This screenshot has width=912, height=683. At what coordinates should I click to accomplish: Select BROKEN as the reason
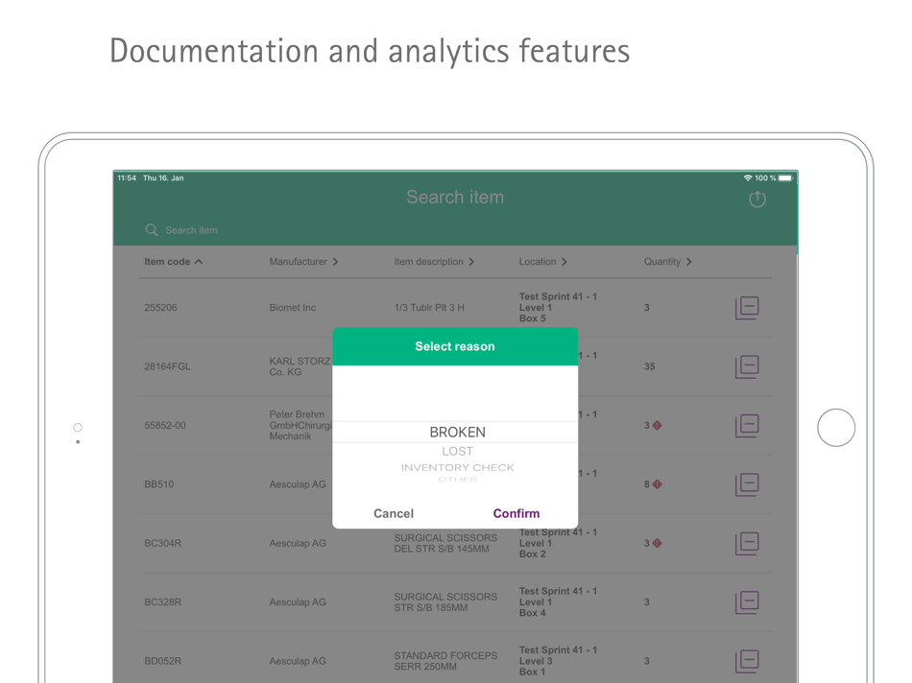pyautogui.click(x=457, y=432)
